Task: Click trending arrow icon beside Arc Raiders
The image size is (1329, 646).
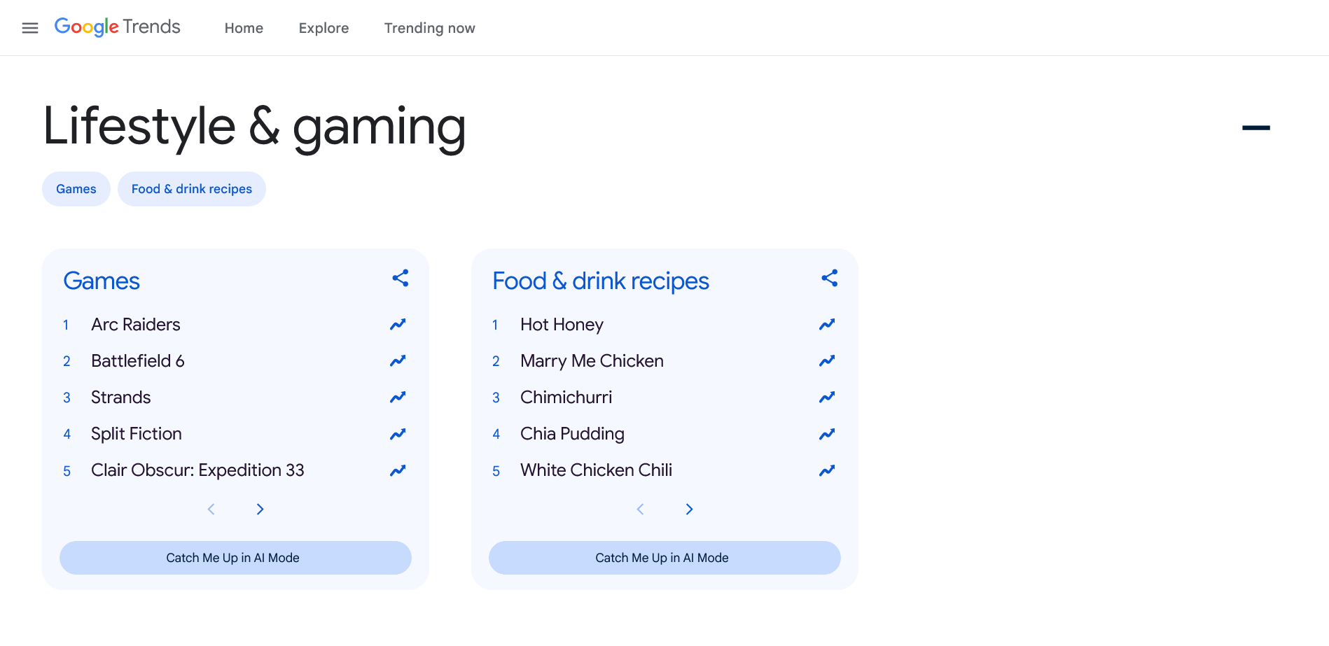Action: [398, 325]
